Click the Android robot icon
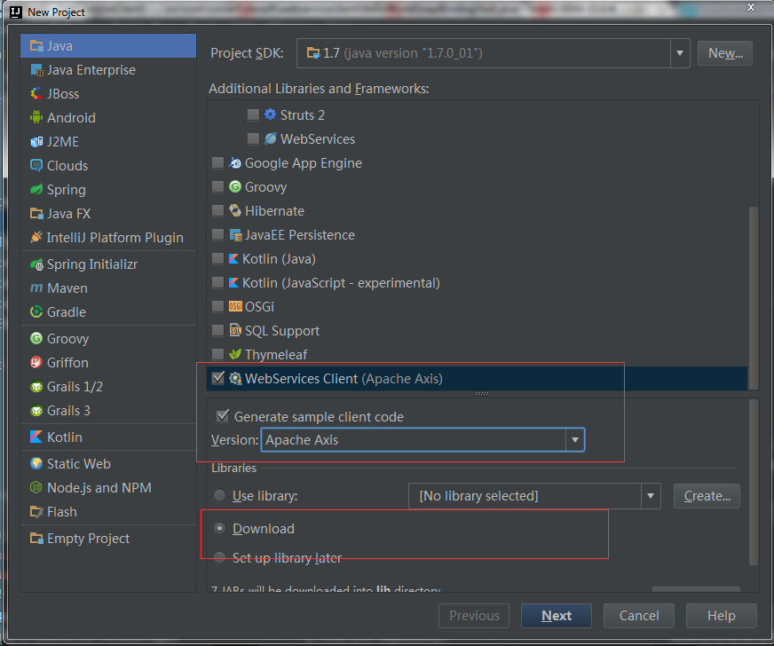 pos(36,117)
